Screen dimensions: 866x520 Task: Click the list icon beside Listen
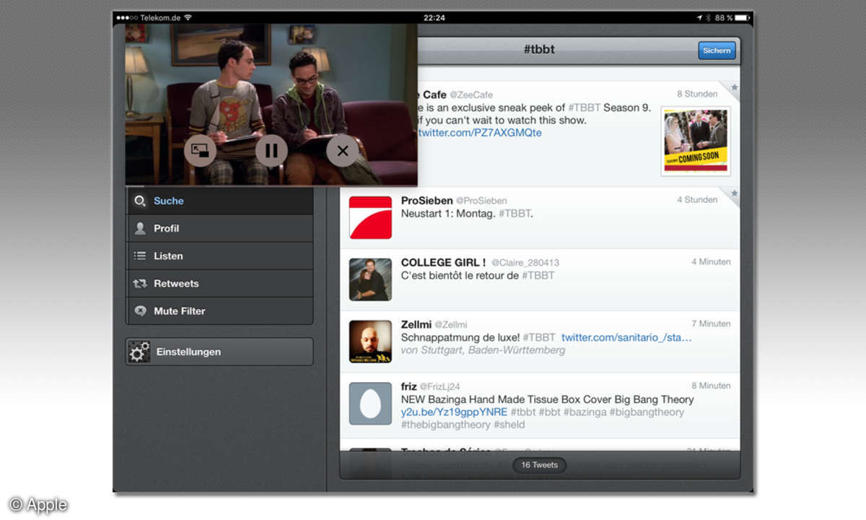[x=140, y=256]
